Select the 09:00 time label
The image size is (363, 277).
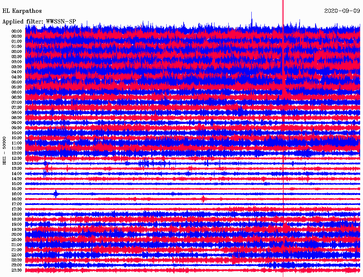pyautogui.click(x=17, y=123)
